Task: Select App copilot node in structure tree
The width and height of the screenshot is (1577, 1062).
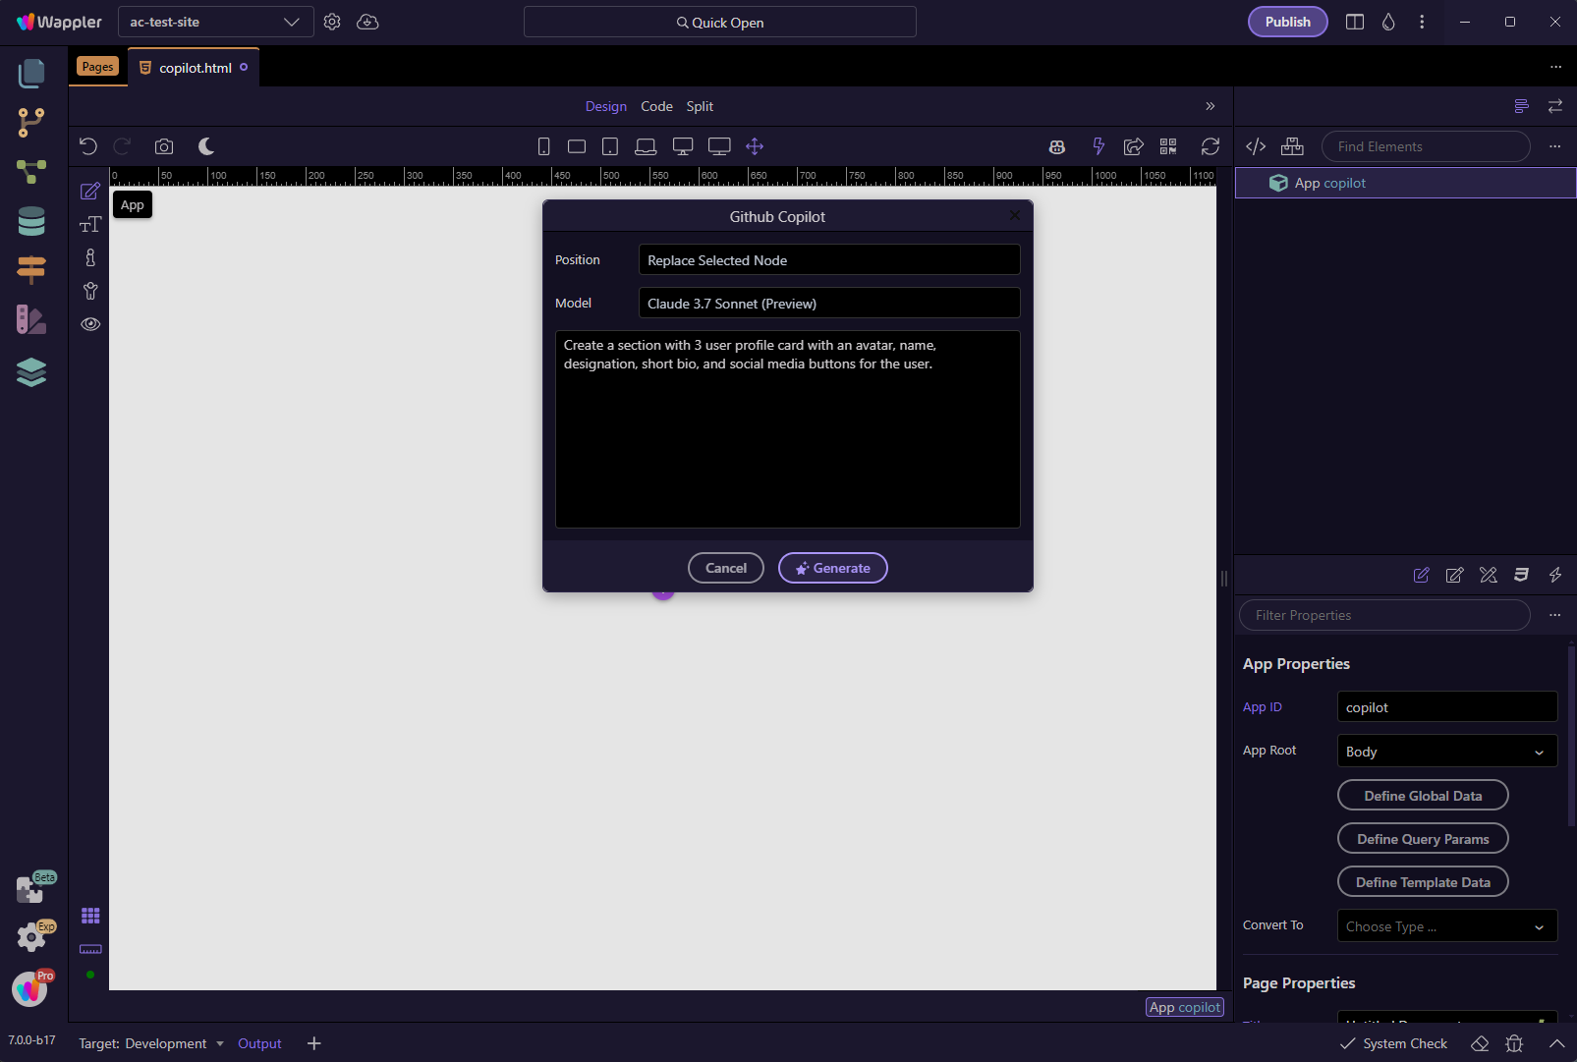Action: (1405, 183)
